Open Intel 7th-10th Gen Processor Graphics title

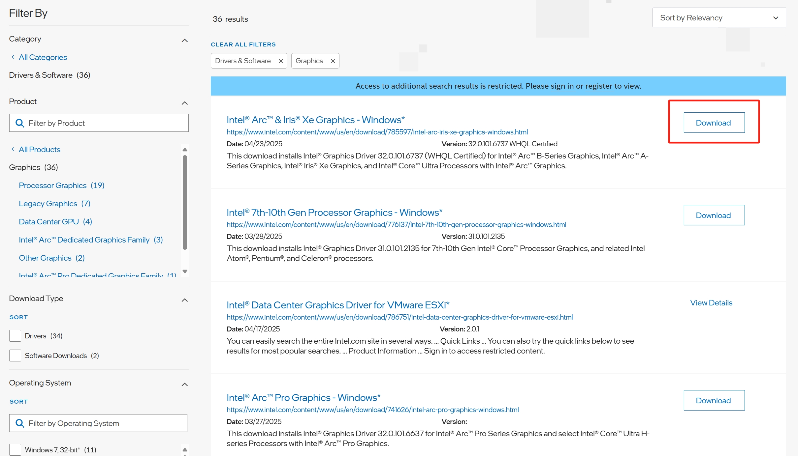tap(335, 213)
